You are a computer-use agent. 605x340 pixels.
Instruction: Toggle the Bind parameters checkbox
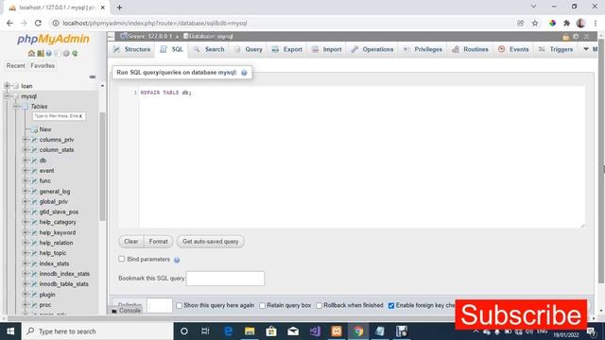pyautogui.click(x=122, y=259)
